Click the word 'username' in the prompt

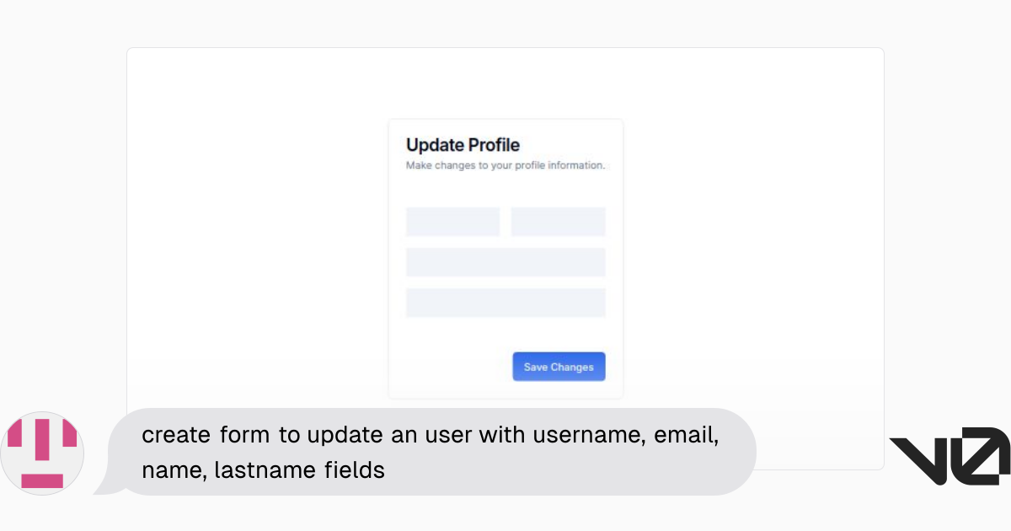(x=575, y=435)
